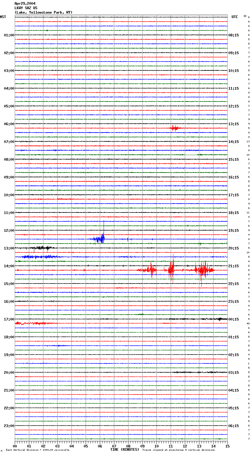The height and width of the screenshot is (454, 251).
Task: Select the 06:00 MST time label
Action: 9,124
